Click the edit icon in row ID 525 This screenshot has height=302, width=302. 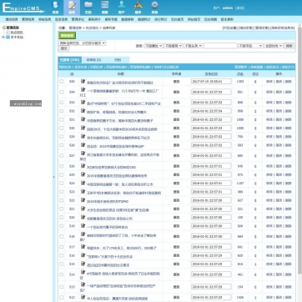pos(83,174)
